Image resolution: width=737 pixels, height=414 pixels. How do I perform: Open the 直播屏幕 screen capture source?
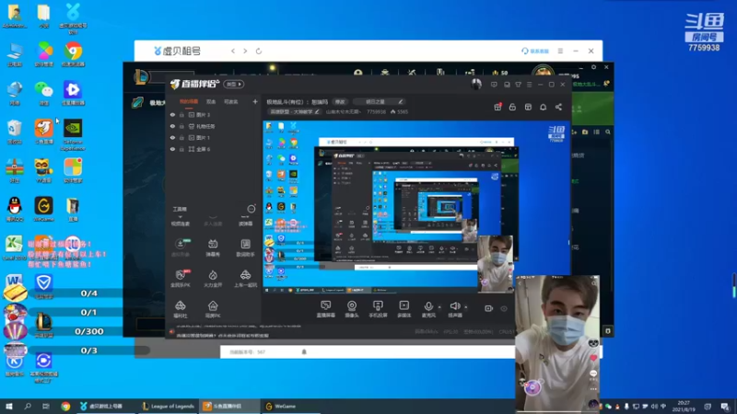[x=326, y=309]
